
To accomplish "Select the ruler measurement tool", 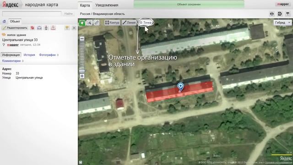I will [x=97, y=22].
